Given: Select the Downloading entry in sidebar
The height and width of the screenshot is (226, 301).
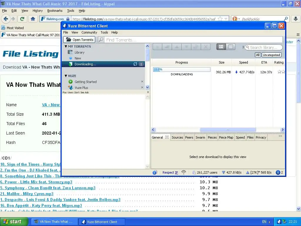Looking at the screenshot, I should pos(103,64).
